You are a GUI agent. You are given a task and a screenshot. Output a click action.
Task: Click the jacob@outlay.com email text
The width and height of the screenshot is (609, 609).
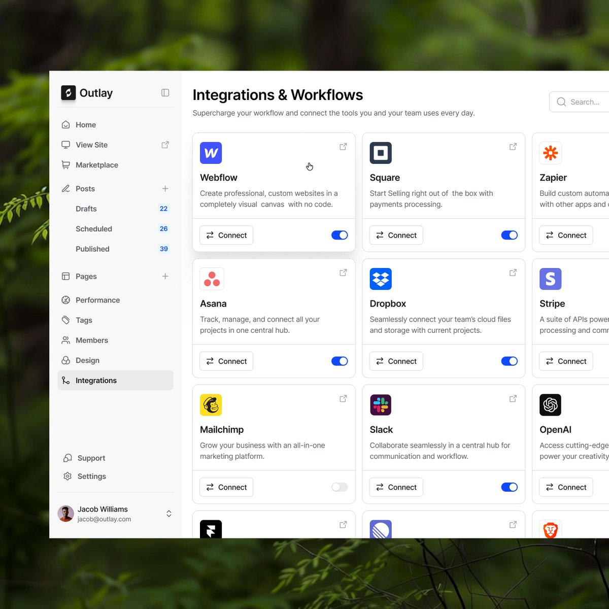tap(104, 519)
